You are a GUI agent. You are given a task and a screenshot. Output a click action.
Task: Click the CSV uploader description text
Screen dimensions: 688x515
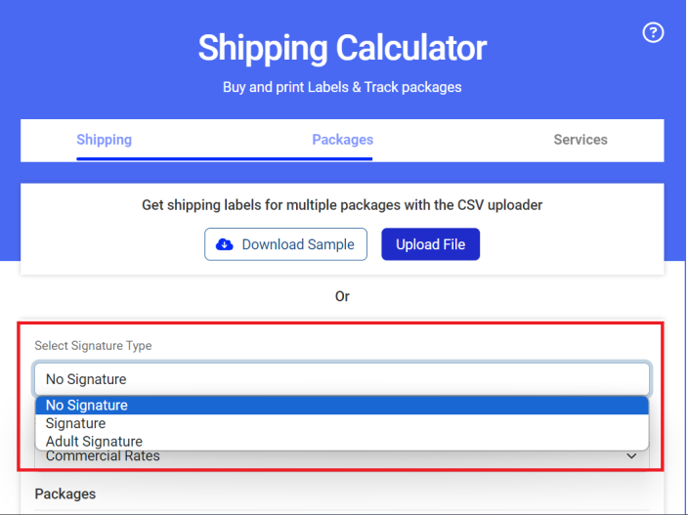point(342,205)
